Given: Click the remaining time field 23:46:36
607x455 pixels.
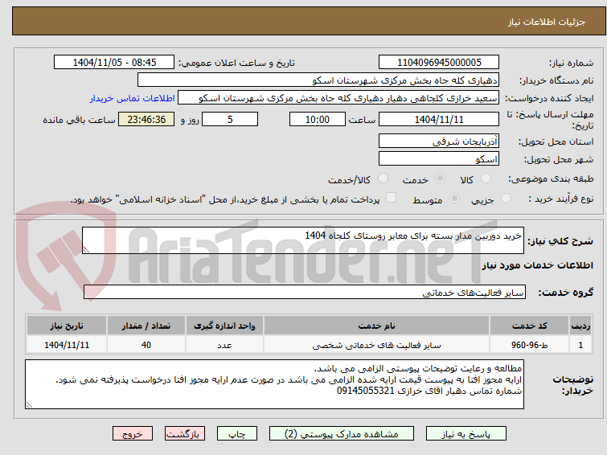Looking at the screenshot, I should [146, 119].
